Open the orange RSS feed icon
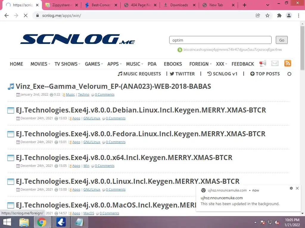The height and width of the screenshot is (228, 305). pos(288,64)
